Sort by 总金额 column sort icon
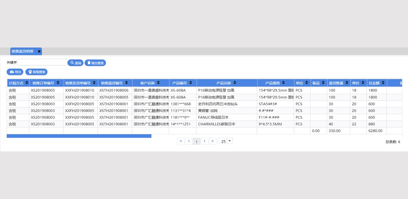Image resolution: width=408 pixels, height=199 pixels. [x=383, y=83]
